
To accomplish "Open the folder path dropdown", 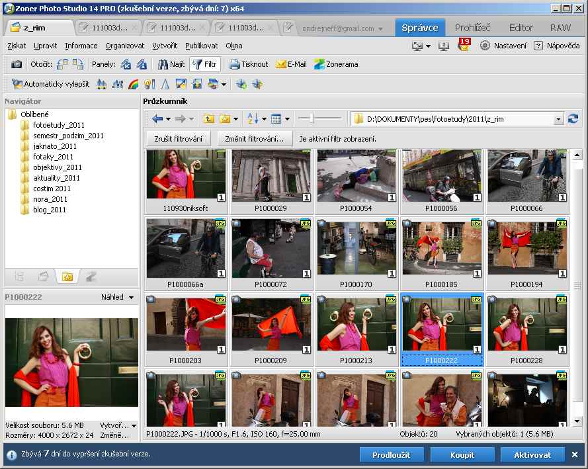I will point(558,119).
